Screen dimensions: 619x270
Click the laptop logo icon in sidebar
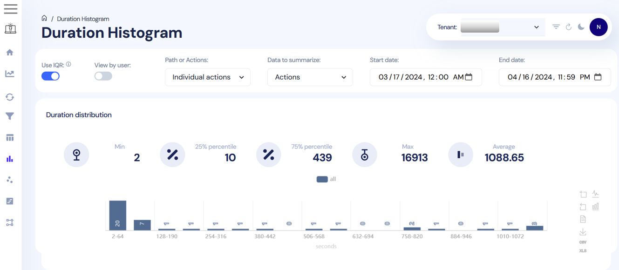click(x=10, y=29)
